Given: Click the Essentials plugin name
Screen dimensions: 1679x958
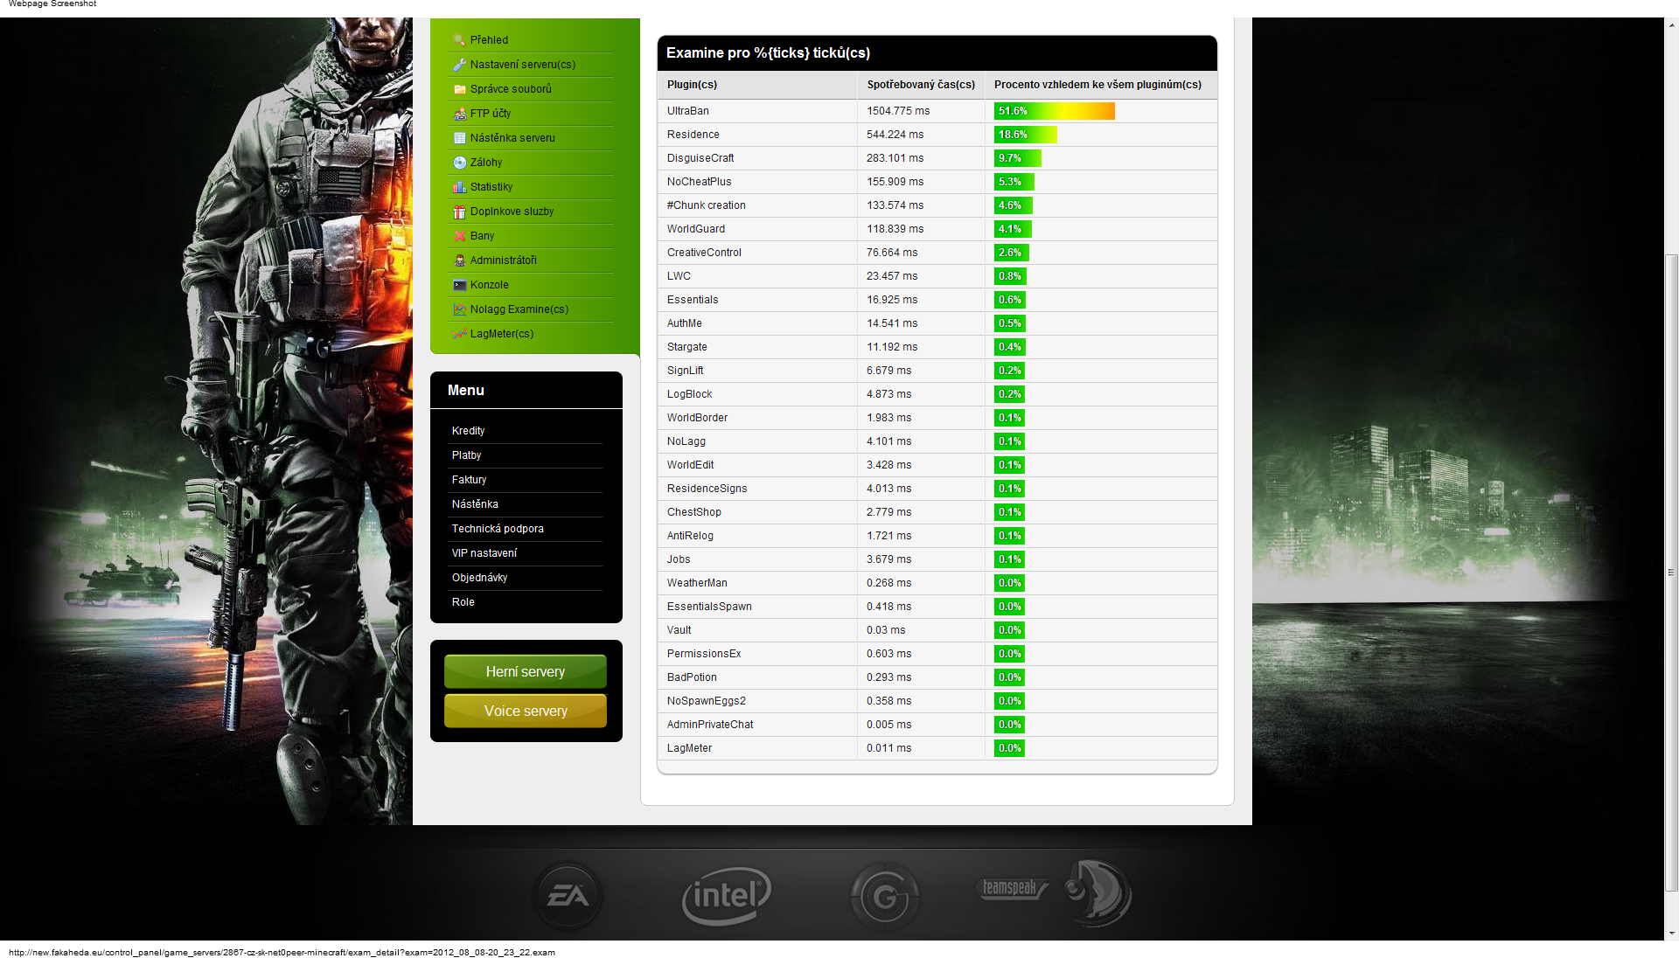Looking at the screenshot, I should click(693, 300).
